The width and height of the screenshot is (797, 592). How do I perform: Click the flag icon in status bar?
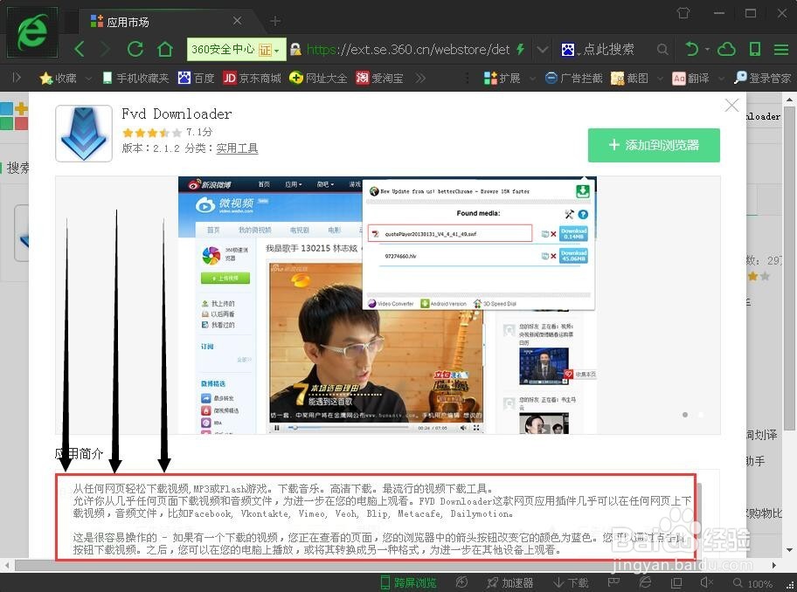point(613,582)
